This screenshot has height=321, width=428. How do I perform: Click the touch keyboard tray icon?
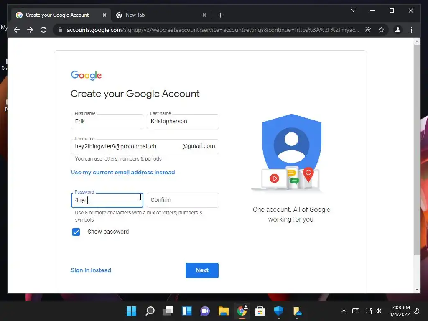click(356, 311)
